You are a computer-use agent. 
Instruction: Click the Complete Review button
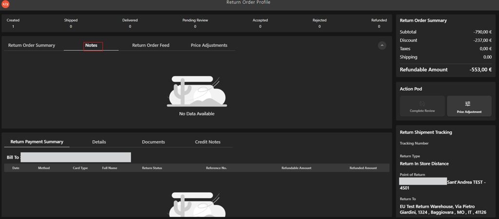(422, 106)
